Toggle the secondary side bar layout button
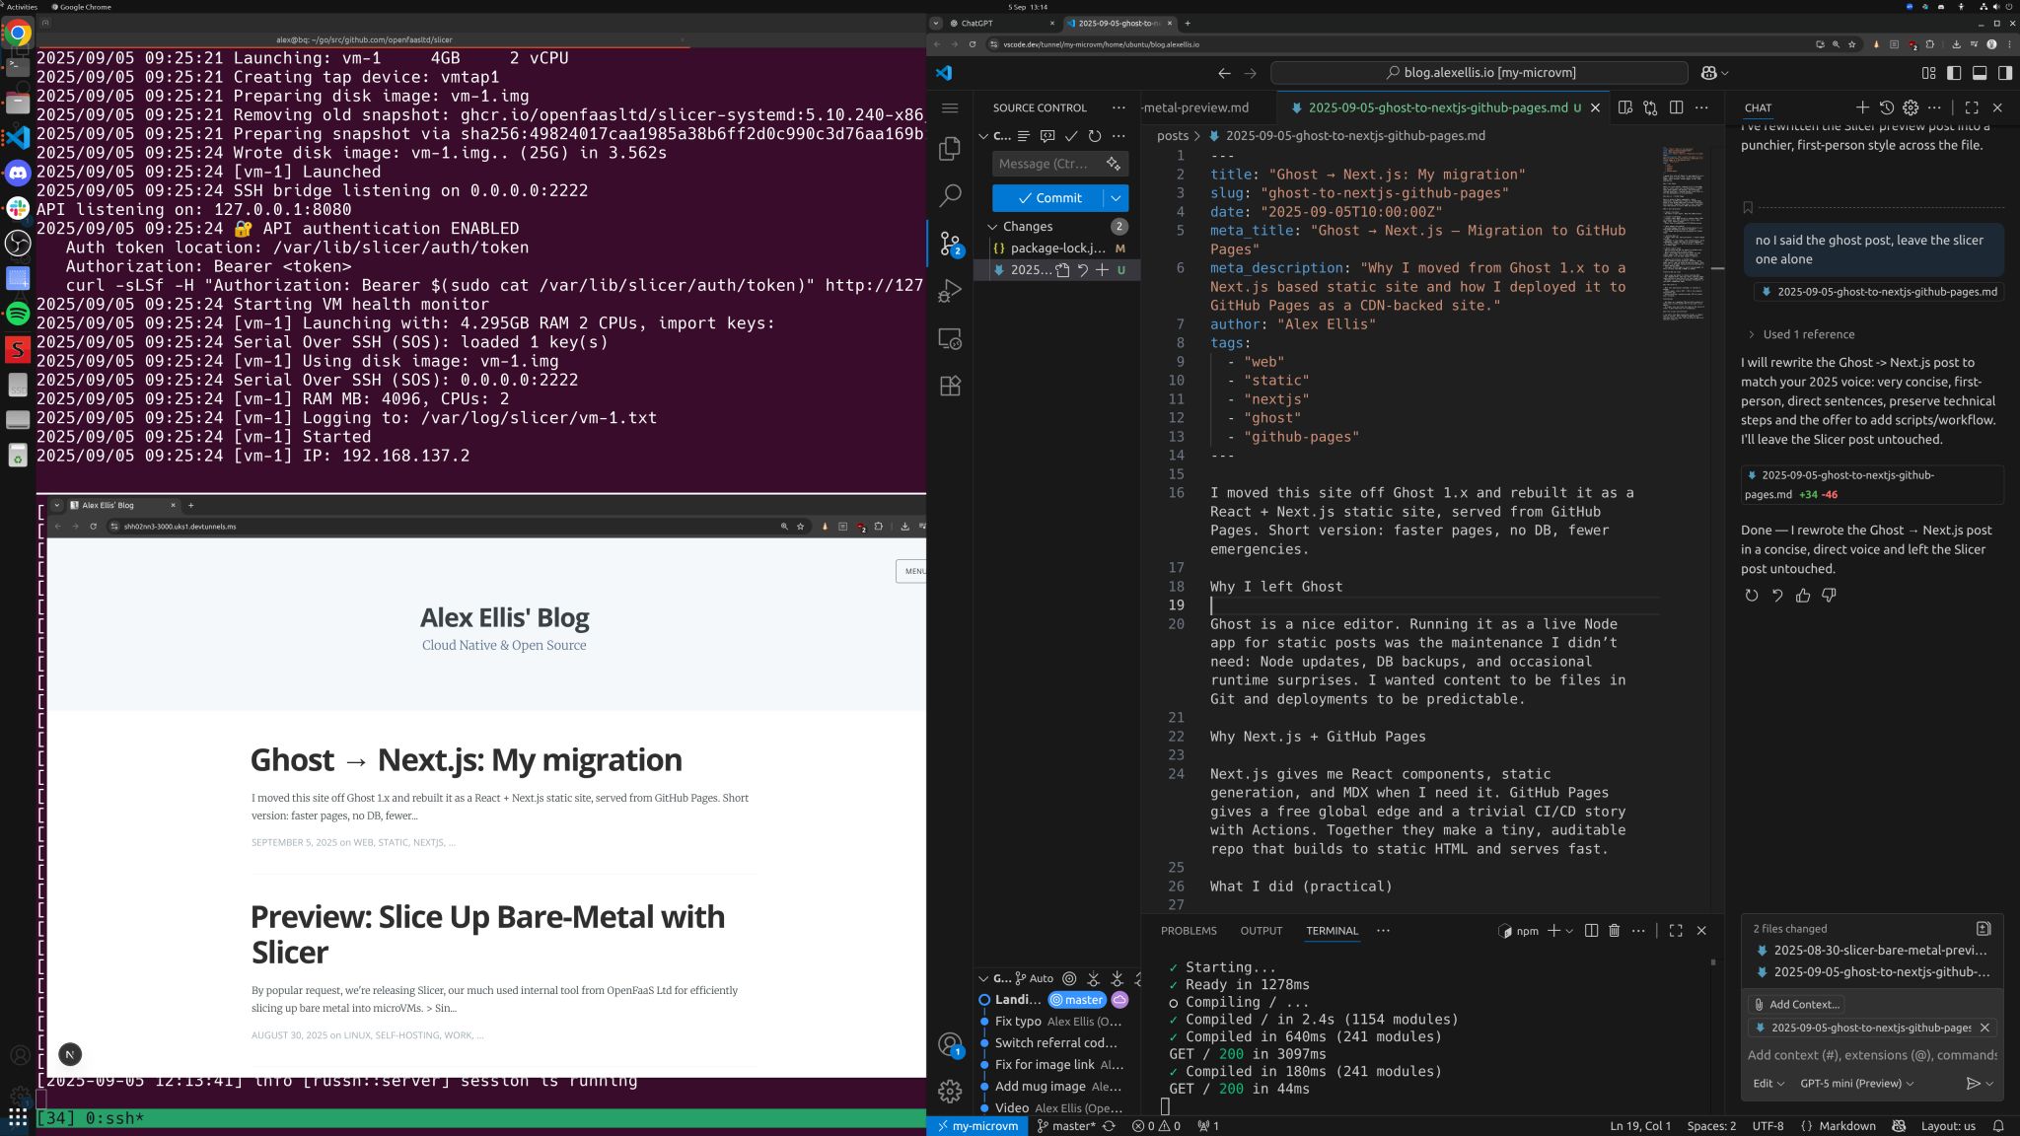This screenshot has width=2020, height=1136. (2005, 73)
